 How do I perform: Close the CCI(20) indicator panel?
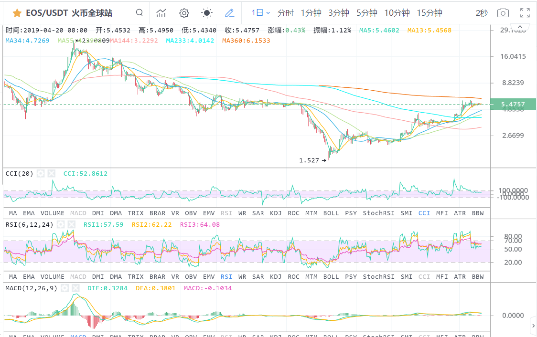click(51, 174)
